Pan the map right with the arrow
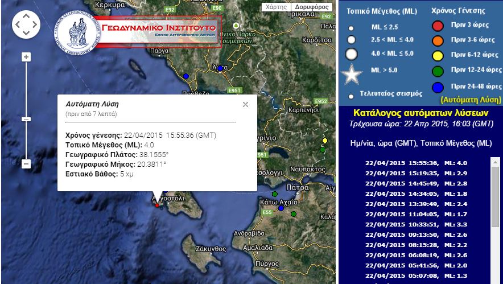 (35, 24)
